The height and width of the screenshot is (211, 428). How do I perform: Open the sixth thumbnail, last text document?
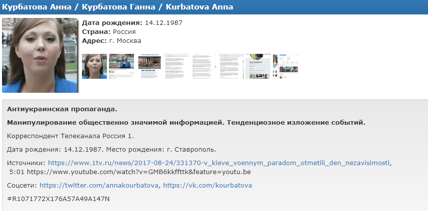pyautogui.click(x=230, y=65)
